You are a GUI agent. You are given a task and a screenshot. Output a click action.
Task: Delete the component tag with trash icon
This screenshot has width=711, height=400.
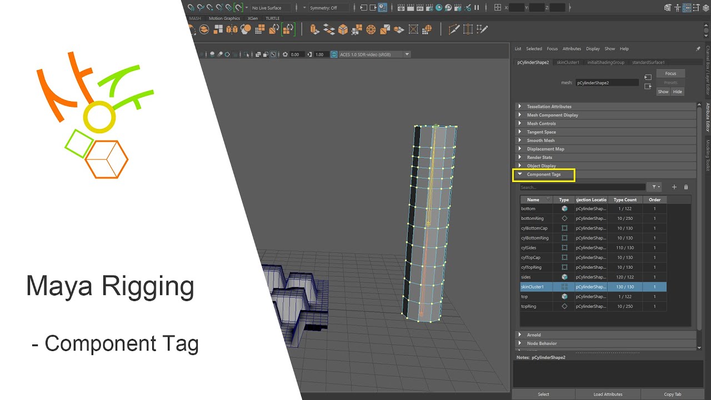[x=686, y=187]
